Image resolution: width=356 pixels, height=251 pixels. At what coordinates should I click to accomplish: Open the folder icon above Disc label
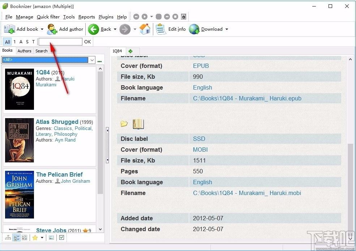click(124, 124)
